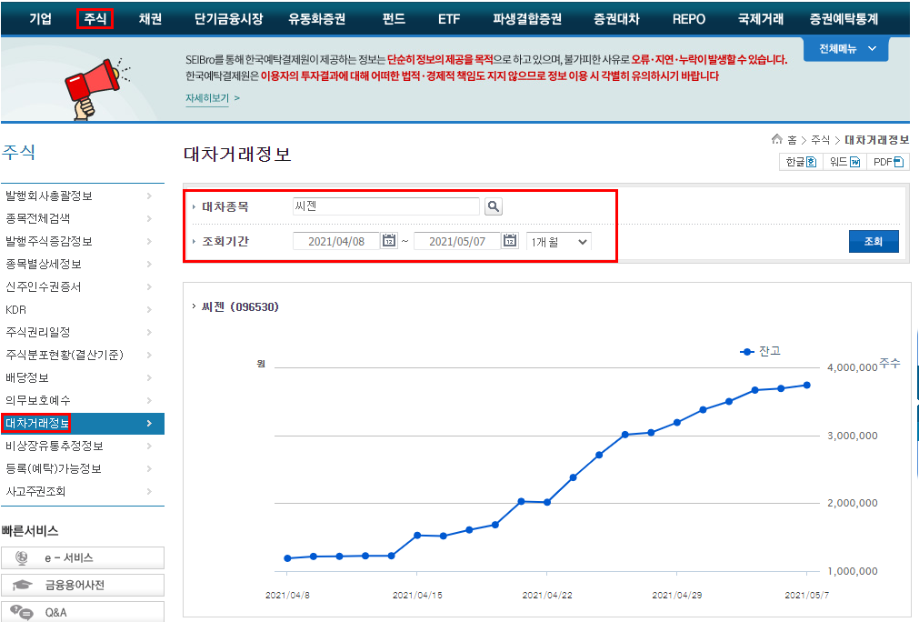This screenshot has height=622, width=919.
Task: Click the e-서비스 globe icon
Action: [22, 557]
